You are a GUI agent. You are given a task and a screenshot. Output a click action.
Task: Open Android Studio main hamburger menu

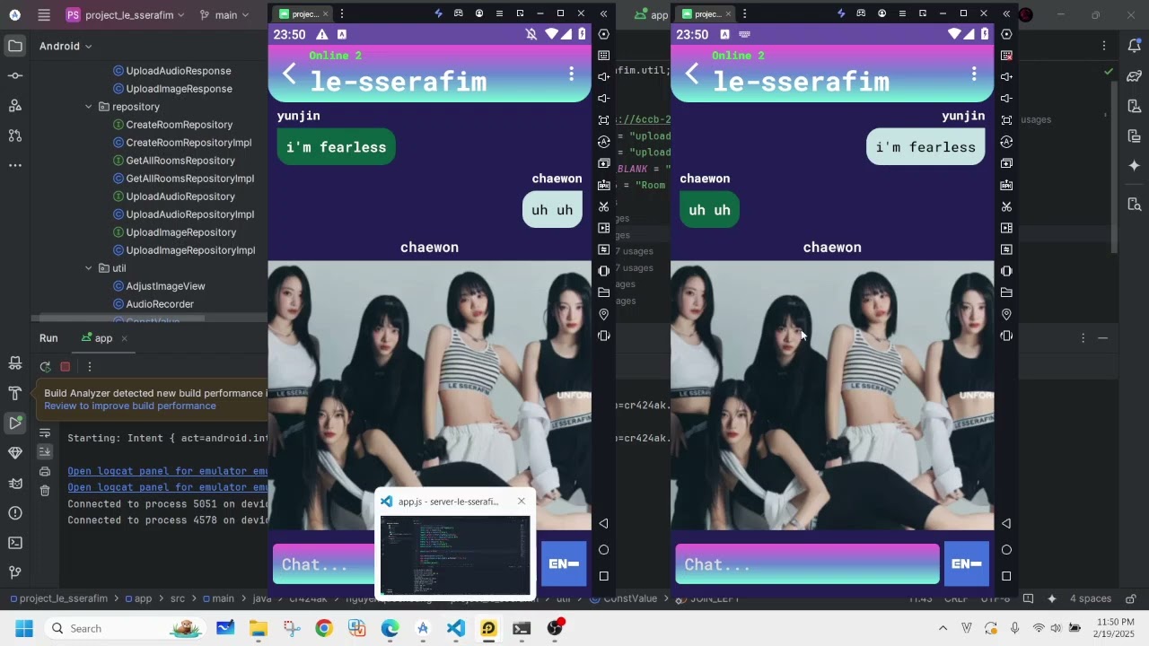pos(44,15)
